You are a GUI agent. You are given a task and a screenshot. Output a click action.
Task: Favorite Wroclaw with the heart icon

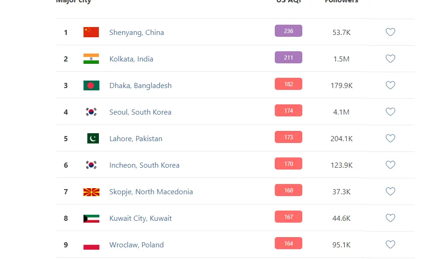[x=390, y=244]
